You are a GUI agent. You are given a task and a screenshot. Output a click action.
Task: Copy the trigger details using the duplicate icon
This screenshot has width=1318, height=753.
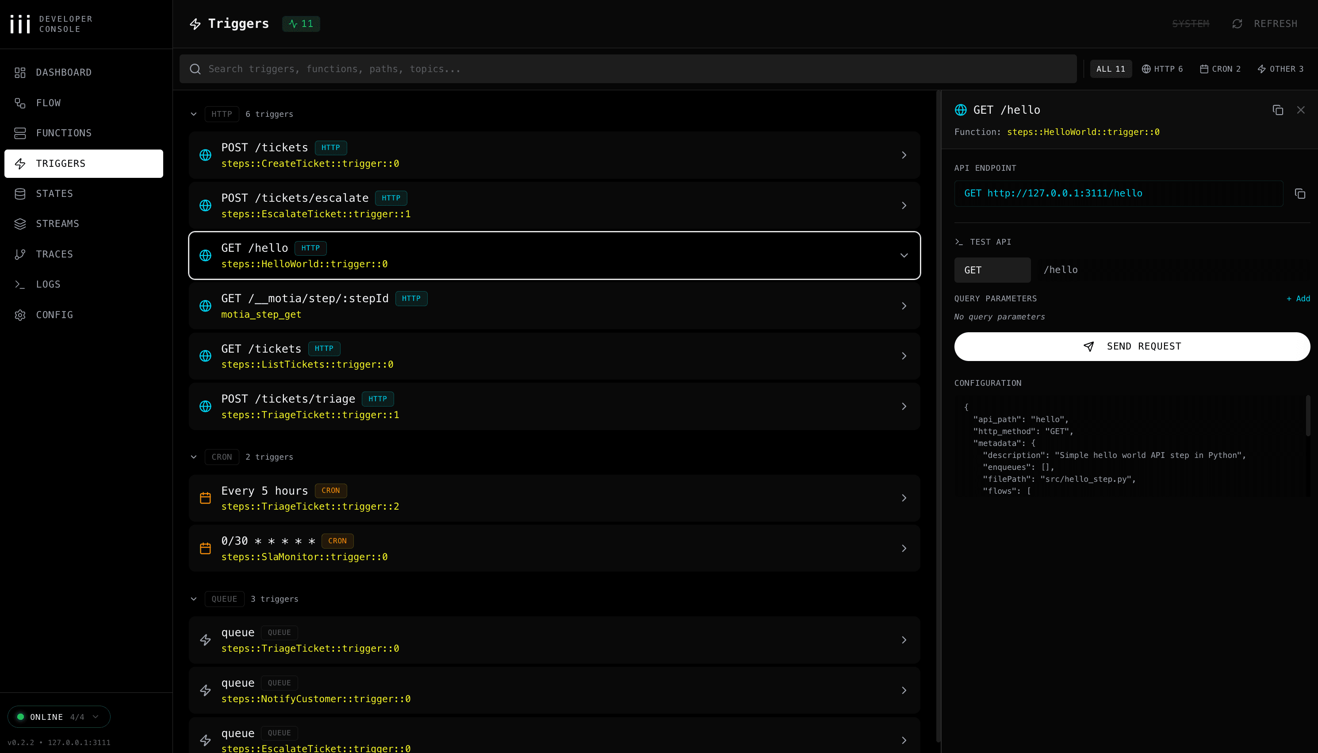pyautogui.click(x=1278, y=110)
